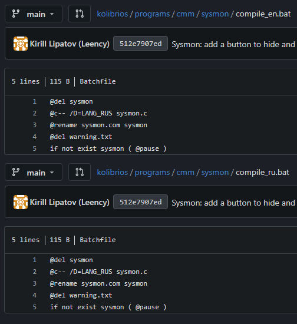Click author name Kirill Lipatov in lower commit
Image resolution: width=297 pixels, height=324 pixels.
(70, 202)
